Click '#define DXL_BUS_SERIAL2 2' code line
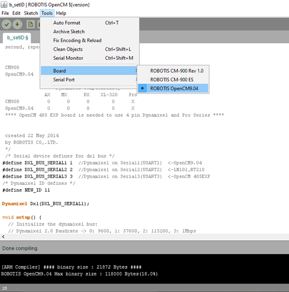The width and height of the screenshot is (289, 292). click(38, 169)
